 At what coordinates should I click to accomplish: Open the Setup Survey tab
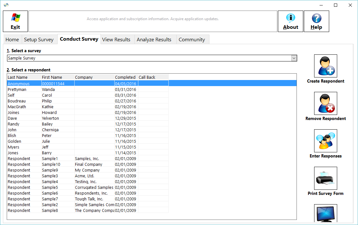[x=39, y=40]
